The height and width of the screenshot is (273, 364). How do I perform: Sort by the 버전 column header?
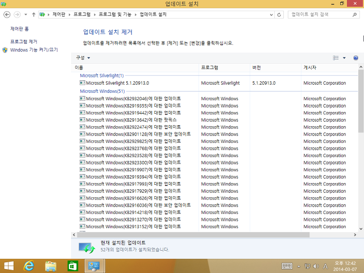(x=275, y=68)
